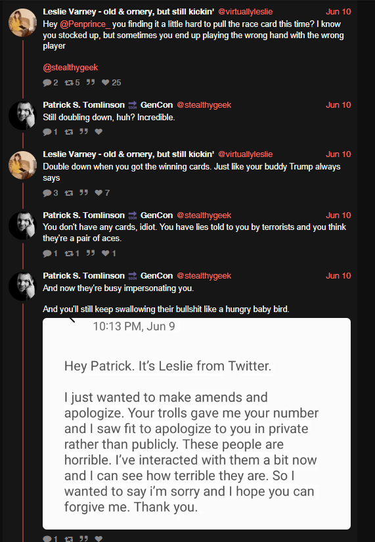The image size is (375, 542).
Task: Like Leslie's race card tweet with 25 likes
Action: [x=111, y=82]
